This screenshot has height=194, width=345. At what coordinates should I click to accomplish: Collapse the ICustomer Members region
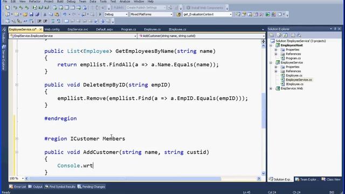[17, 138]
